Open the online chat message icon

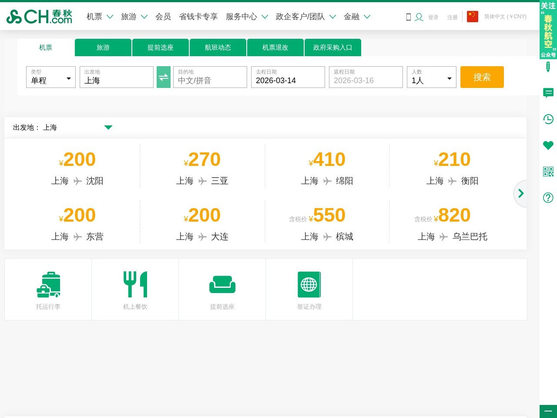click(x=548, y=92)
